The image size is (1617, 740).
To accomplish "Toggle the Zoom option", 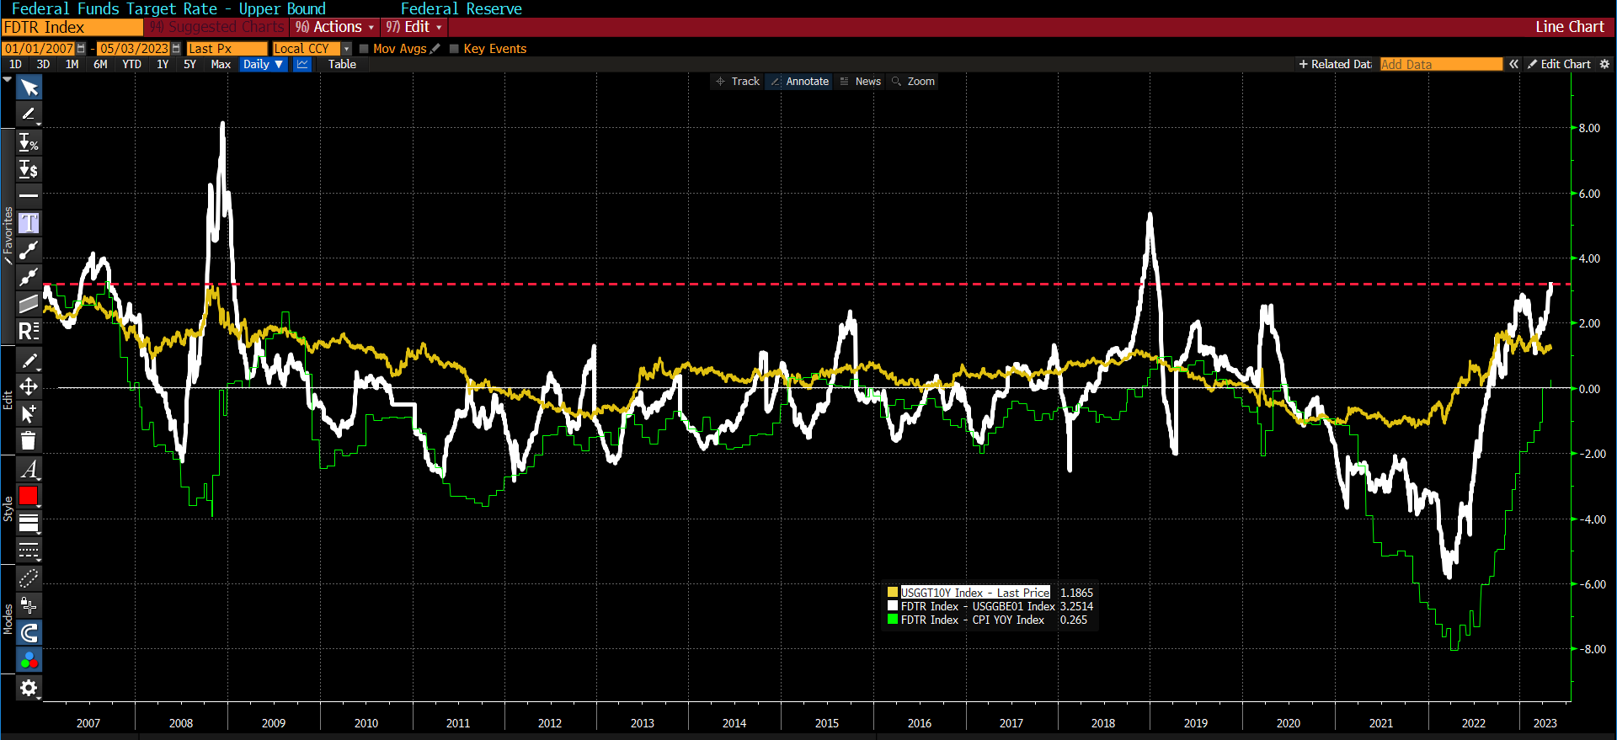I will coord(913,82).
